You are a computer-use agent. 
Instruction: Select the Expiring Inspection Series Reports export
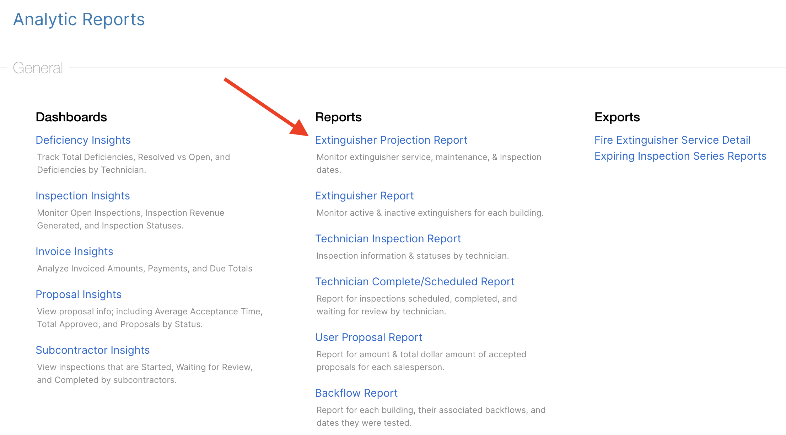680,156
